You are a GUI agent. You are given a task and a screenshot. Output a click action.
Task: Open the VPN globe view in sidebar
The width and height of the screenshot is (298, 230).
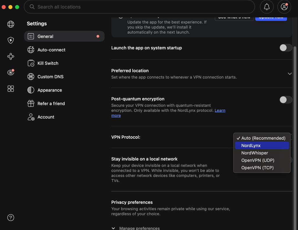tap(11, 24)
